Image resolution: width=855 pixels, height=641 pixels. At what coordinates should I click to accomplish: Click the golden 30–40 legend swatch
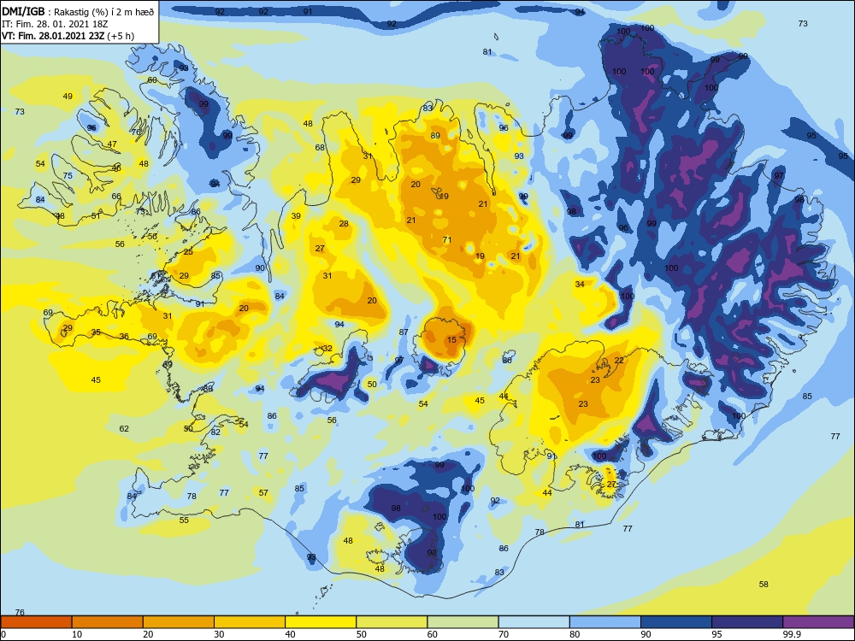pyautogui.click(x=250, y=622)
